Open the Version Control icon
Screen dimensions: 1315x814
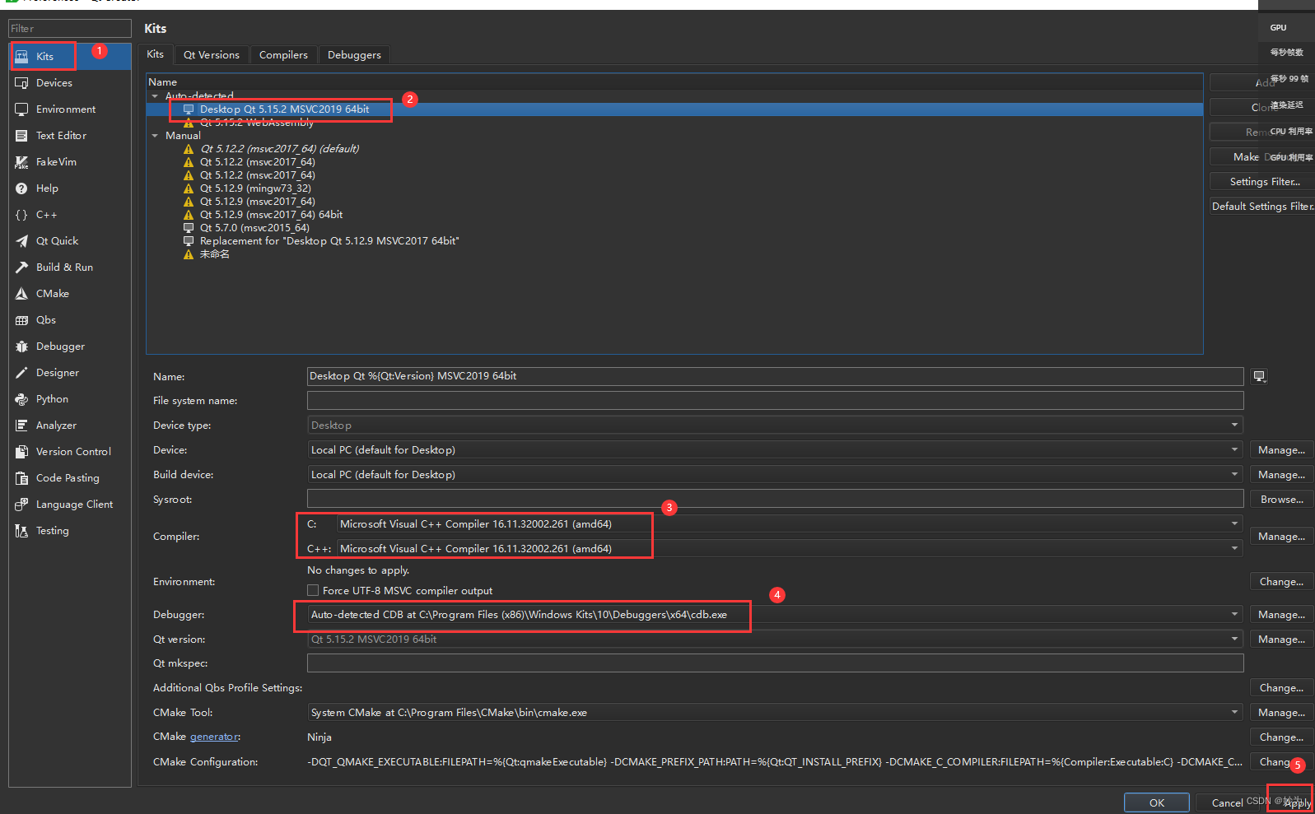tap(22, 452)
